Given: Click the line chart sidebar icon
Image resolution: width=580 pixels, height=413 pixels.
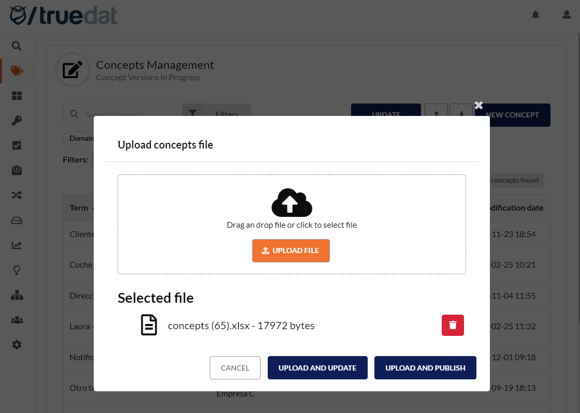Looking at the screenshot, I should pos(17,245).
